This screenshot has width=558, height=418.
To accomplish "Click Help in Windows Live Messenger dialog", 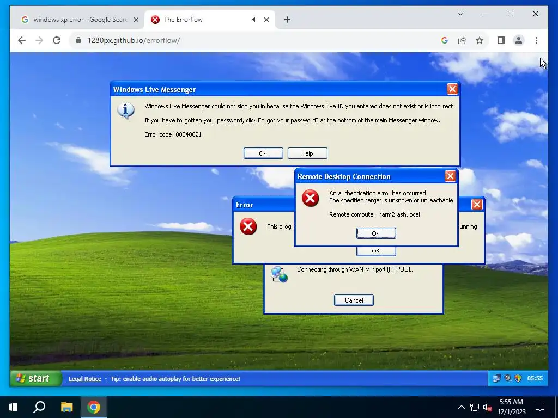I will [x=307, y=153].
